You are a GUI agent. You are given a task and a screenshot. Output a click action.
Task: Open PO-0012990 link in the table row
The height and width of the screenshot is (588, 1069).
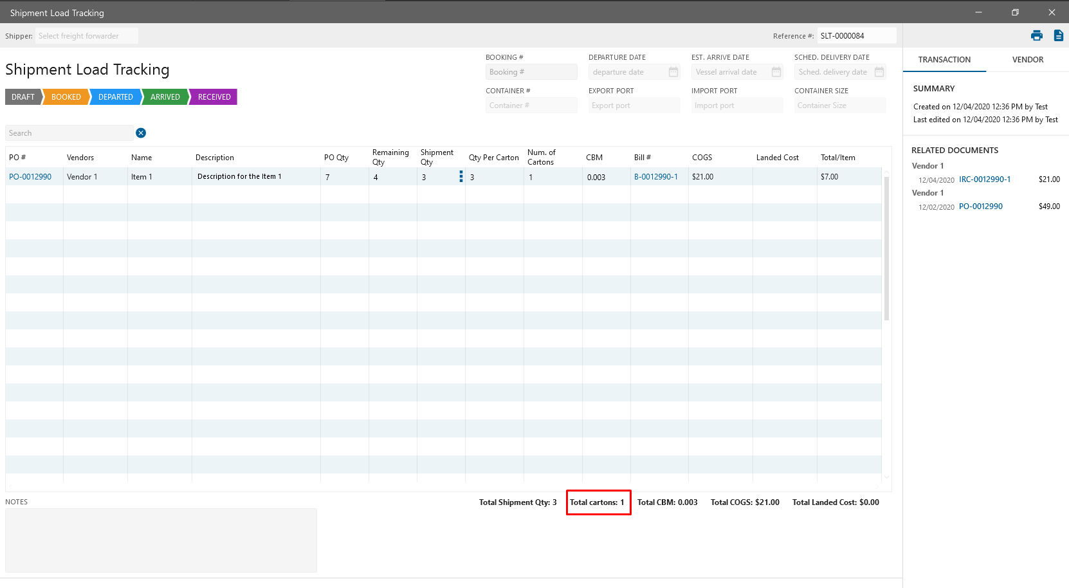pos(30,177)
